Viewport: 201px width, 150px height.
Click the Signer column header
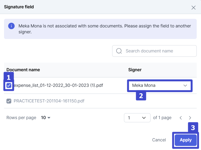point(135,70)
